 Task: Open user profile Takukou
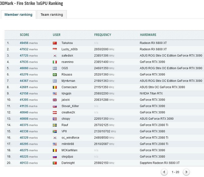(x=67, y=43)
